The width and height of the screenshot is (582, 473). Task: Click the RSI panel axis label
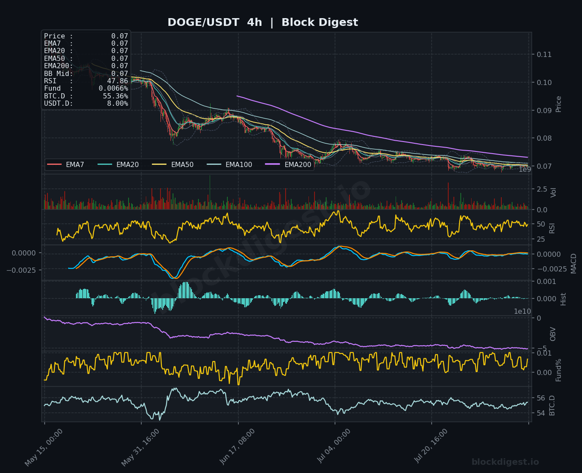tap(552, 227)
